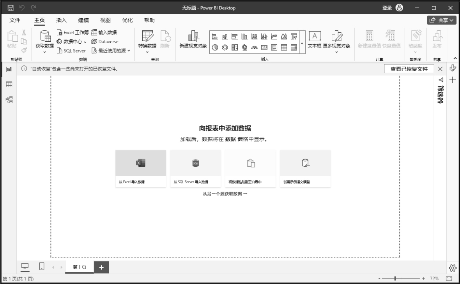Add a new page with plus button
The width and height of the screenshot is (460, 284).
click(101, 267)
